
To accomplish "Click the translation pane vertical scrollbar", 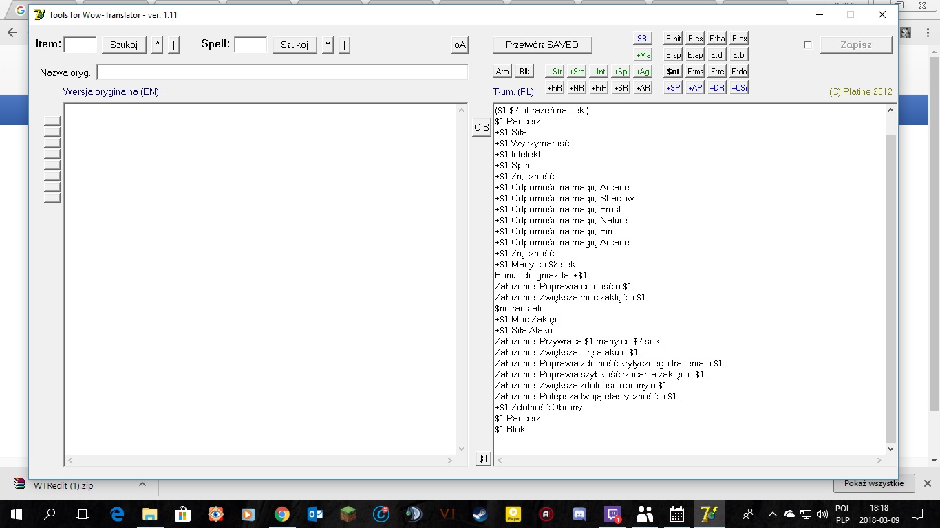I will (x=891, y=289).
